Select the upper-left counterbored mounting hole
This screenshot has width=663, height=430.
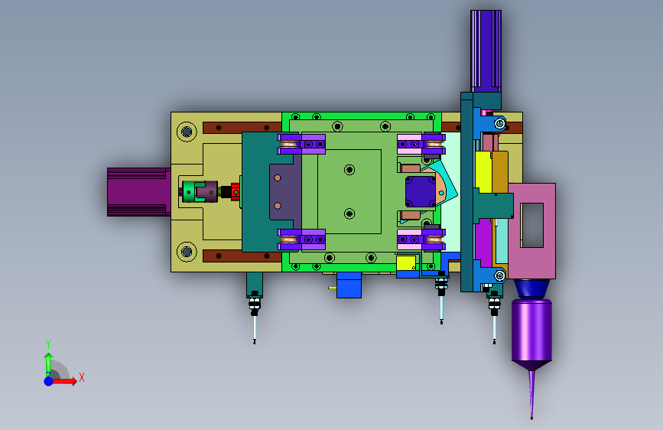[x=187, y=132]
